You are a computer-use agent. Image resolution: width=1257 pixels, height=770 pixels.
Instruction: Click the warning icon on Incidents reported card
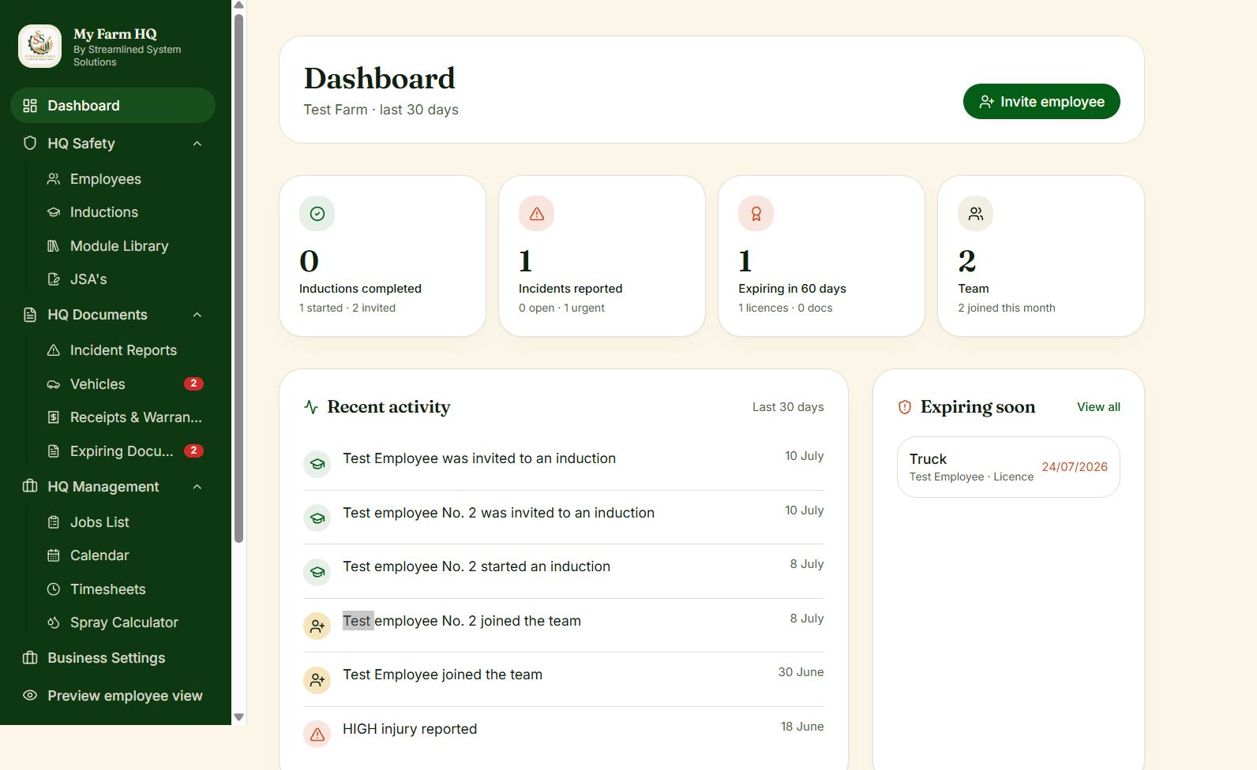click(x=537, y=214)
